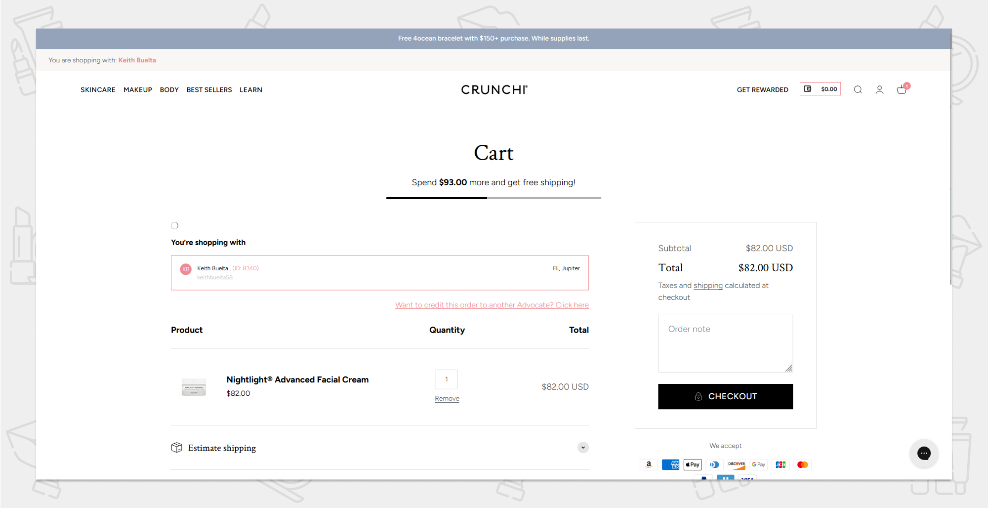This screenshot has width=988, height=508.
Task: Open the LEARN menu
Action: [251, 90]
